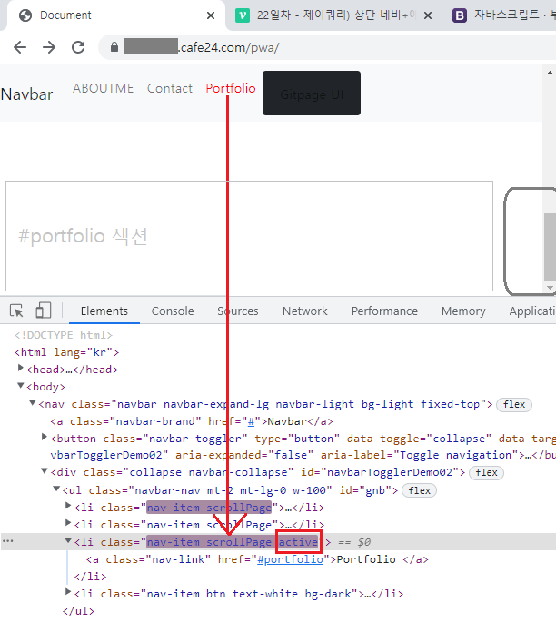
Task: Select the a class nav-link Portfolio line
Action: [257, 559]
